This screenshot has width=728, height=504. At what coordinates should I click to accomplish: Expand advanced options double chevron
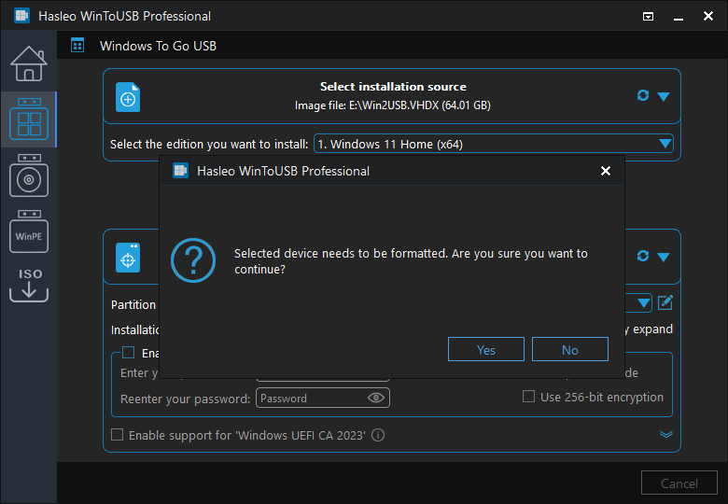[665, 434]
